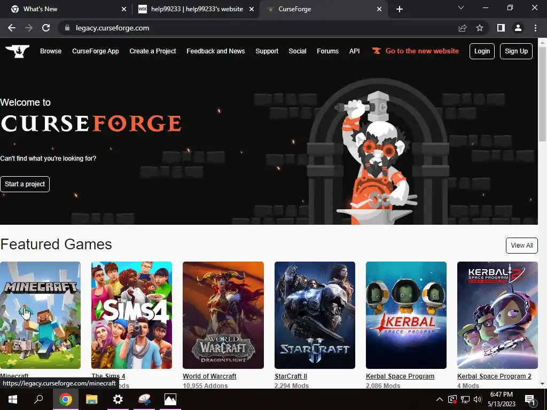Open Settings gear in taskbar

tap(118, 399)
